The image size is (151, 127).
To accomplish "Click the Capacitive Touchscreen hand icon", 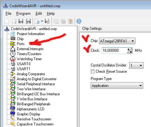I will (13, 124).
